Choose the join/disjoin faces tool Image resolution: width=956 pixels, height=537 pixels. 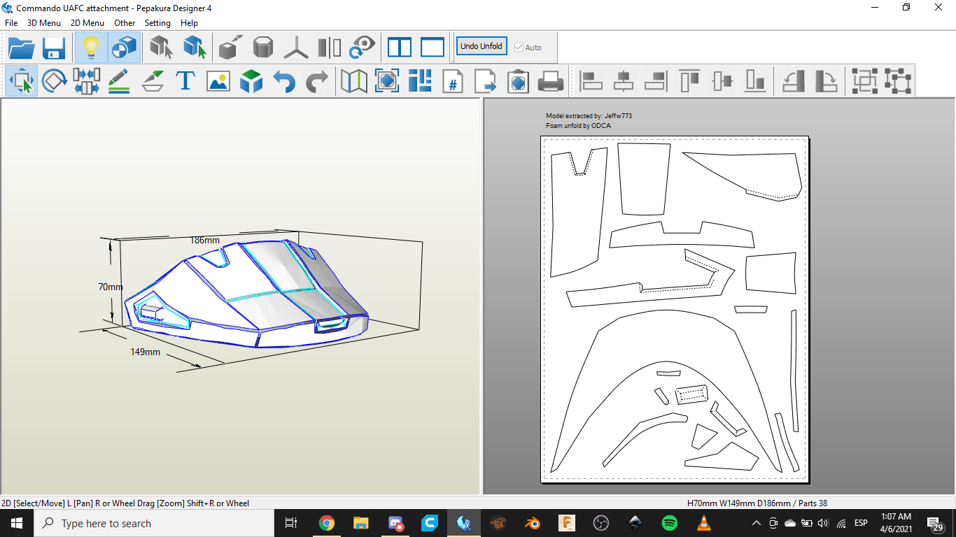tap(86, 81)
